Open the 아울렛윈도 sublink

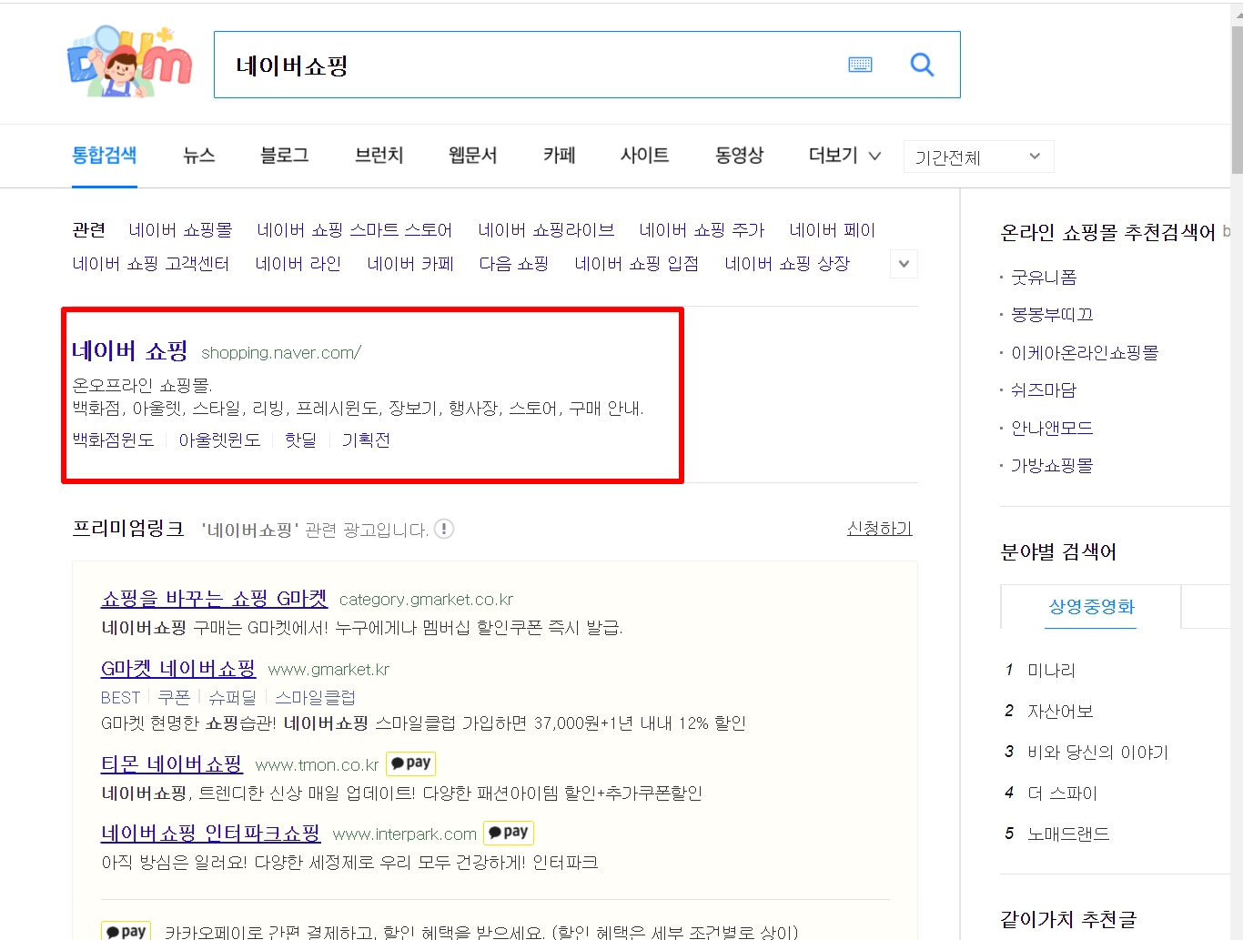coord(219,440)
